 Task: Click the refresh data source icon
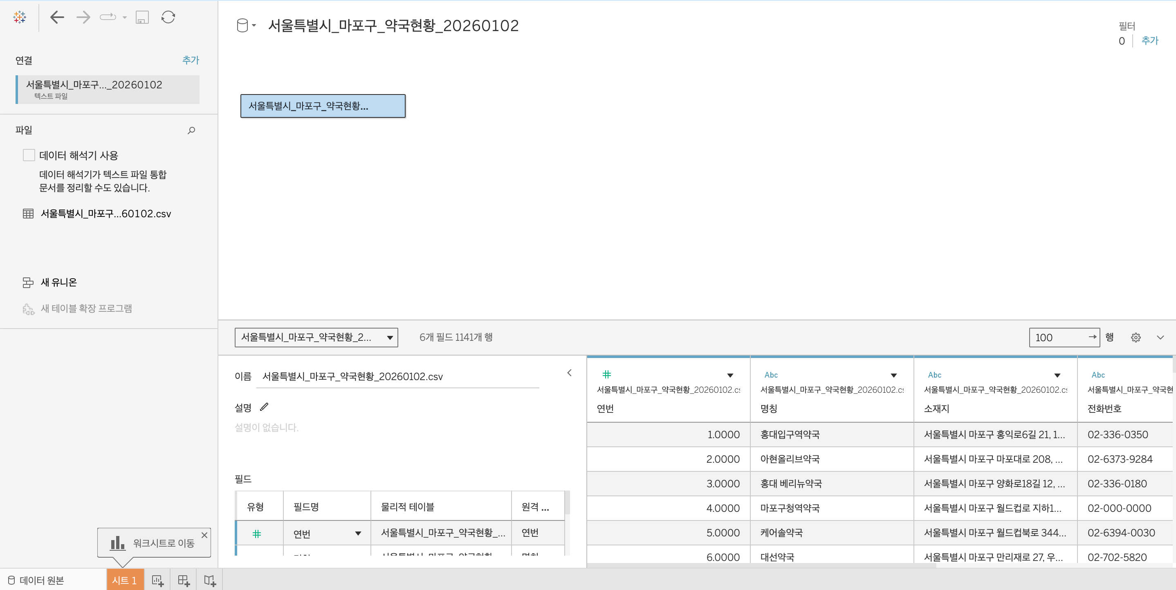[x=168, y=17]
